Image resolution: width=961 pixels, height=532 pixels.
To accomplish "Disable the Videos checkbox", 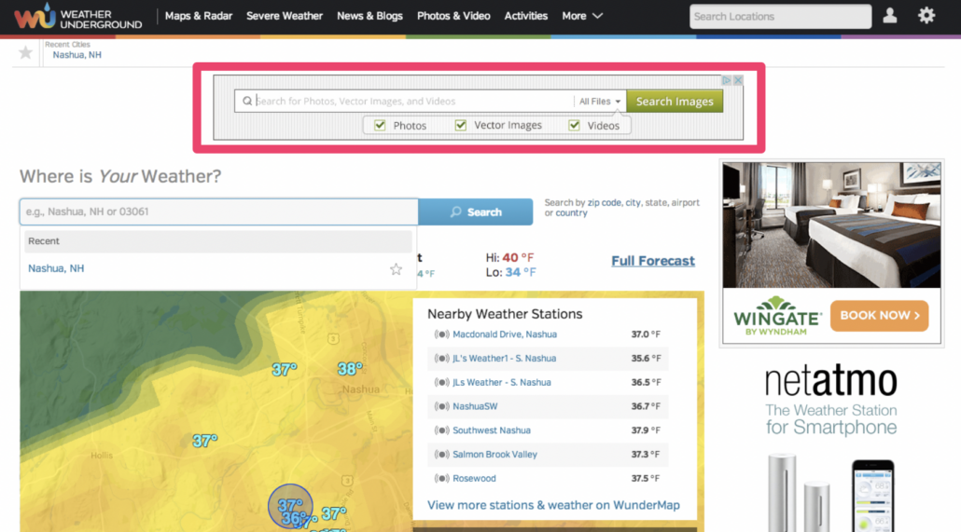I will (x=574, y=126).
